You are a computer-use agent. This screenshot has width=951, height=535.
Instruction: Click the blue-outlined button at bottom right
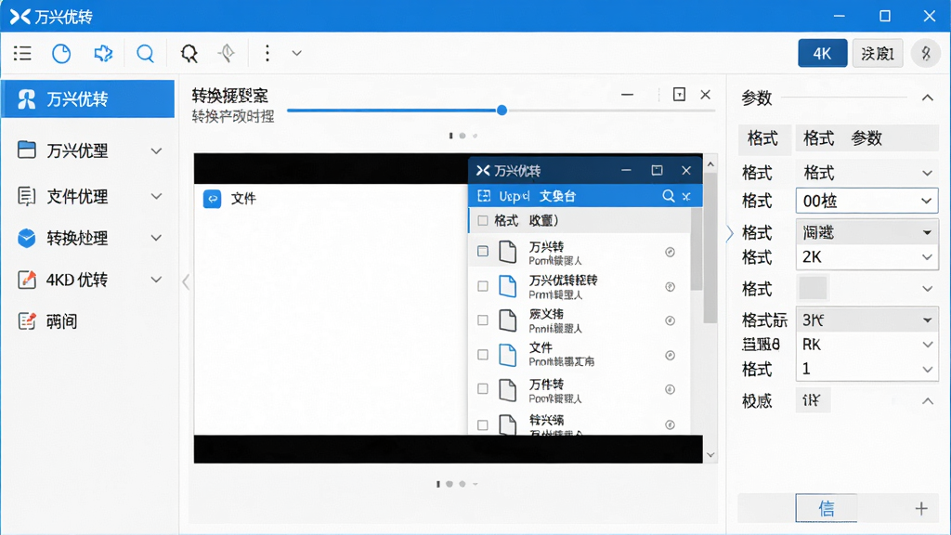click(827, 508)
